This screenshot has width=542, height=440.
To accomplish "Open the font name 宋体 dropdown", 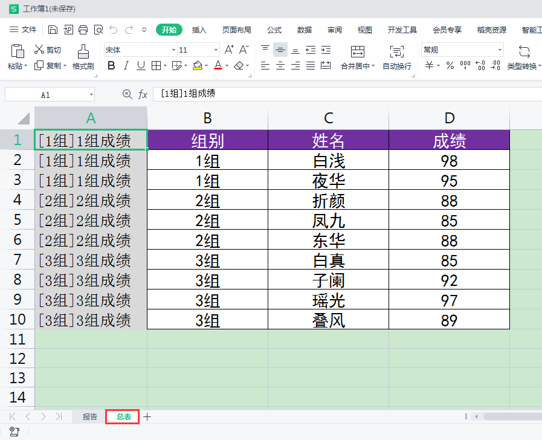I will tap(173, 50).
